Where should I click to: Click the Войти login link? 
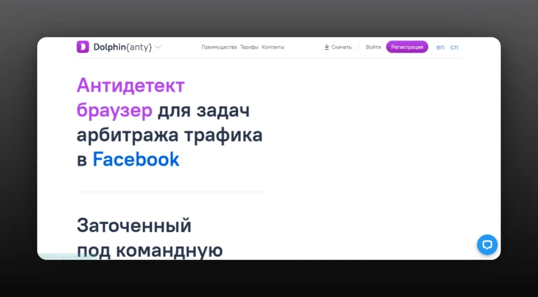tap(373, 47)
